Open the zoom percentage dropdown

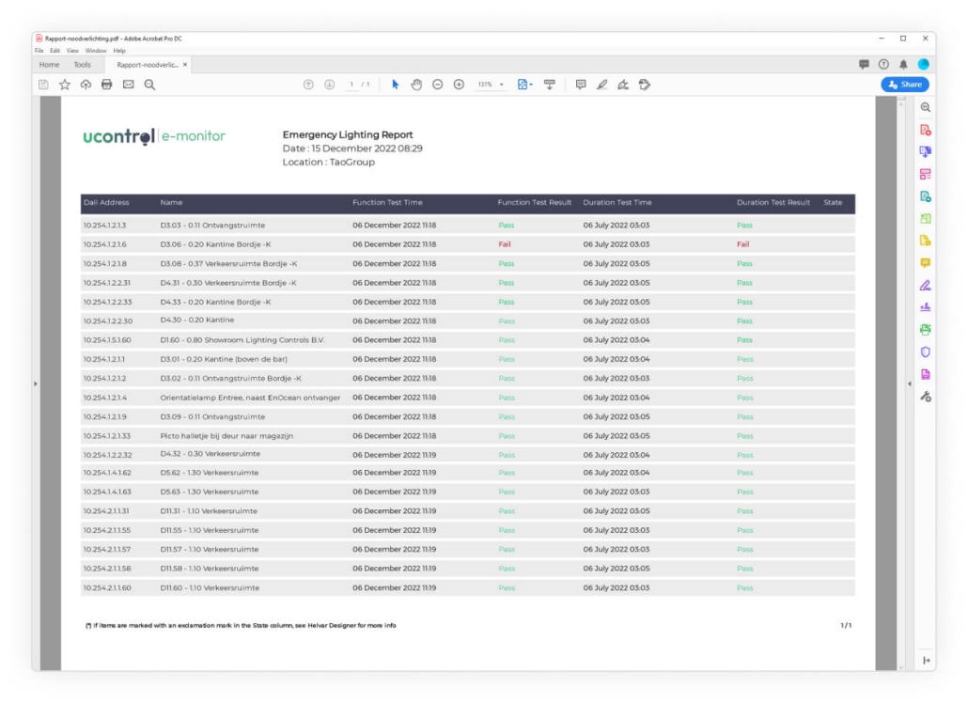coord(492,85)
